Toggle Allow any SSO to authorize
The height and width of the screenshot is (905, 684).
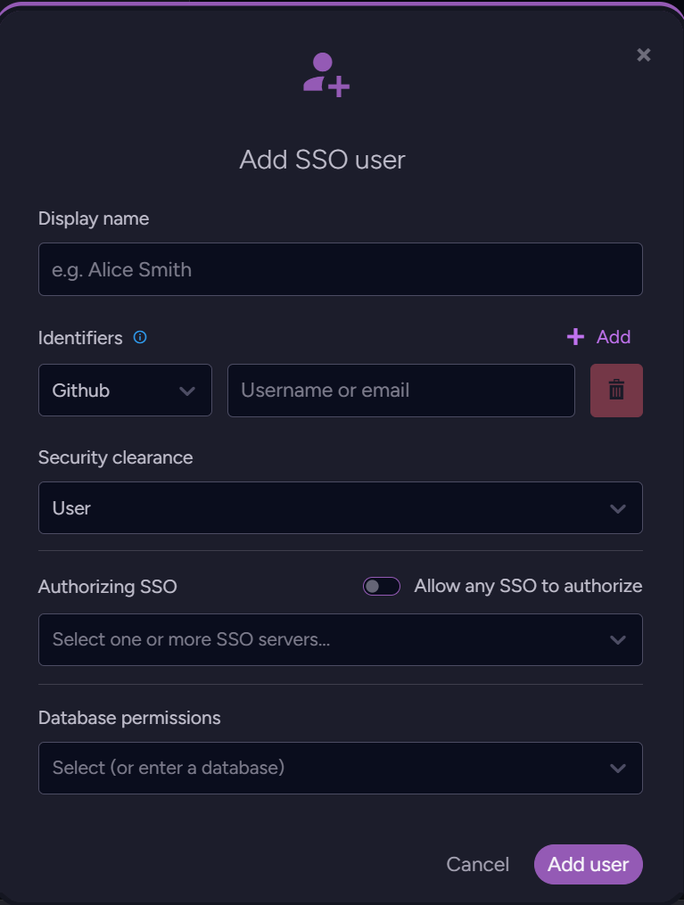coord(382,587)
